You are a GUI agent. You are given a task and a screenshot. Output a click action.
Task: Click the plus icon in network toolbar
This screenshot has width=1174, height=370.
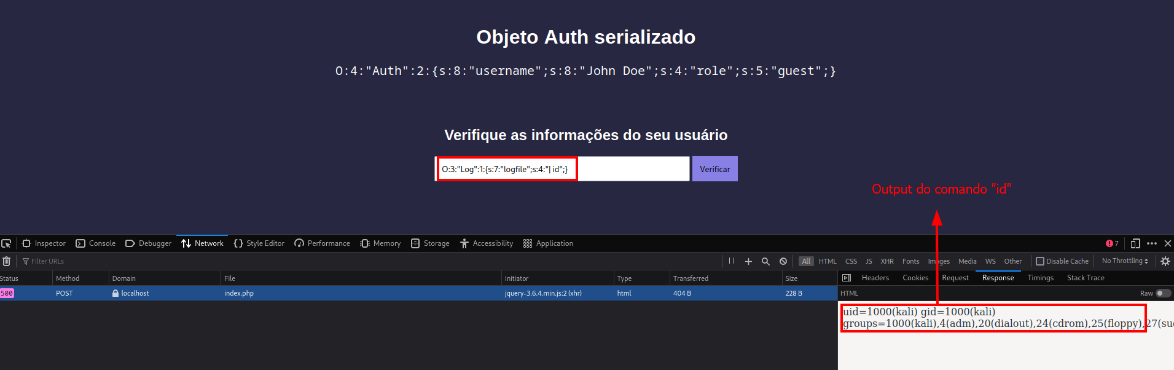[748, 261]
